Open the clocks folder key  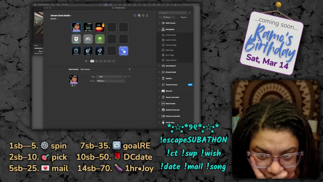(76, 51)
